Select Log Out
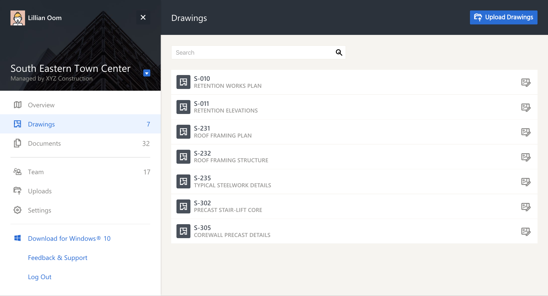The height and width of the screenshot is (296, 548). tap(40, 277)
